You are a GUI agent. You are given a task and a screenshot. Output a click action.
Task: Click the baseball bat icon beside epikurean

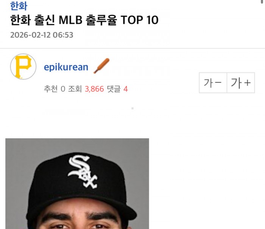coord(101,66)
